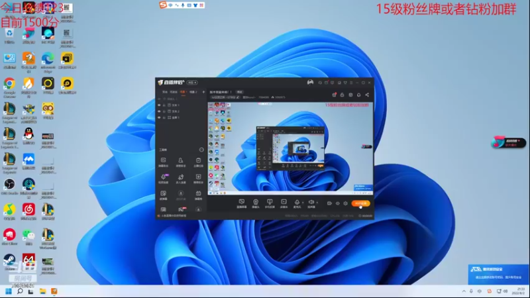Screen dimensions: 530x298
Task: Open the screen capture source icon
Action: (x=241, y=203)
